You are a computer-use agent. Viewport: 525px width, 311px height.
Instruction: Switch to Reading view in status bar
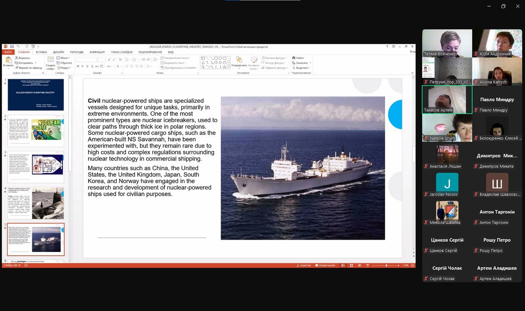[x=359, y=266]
